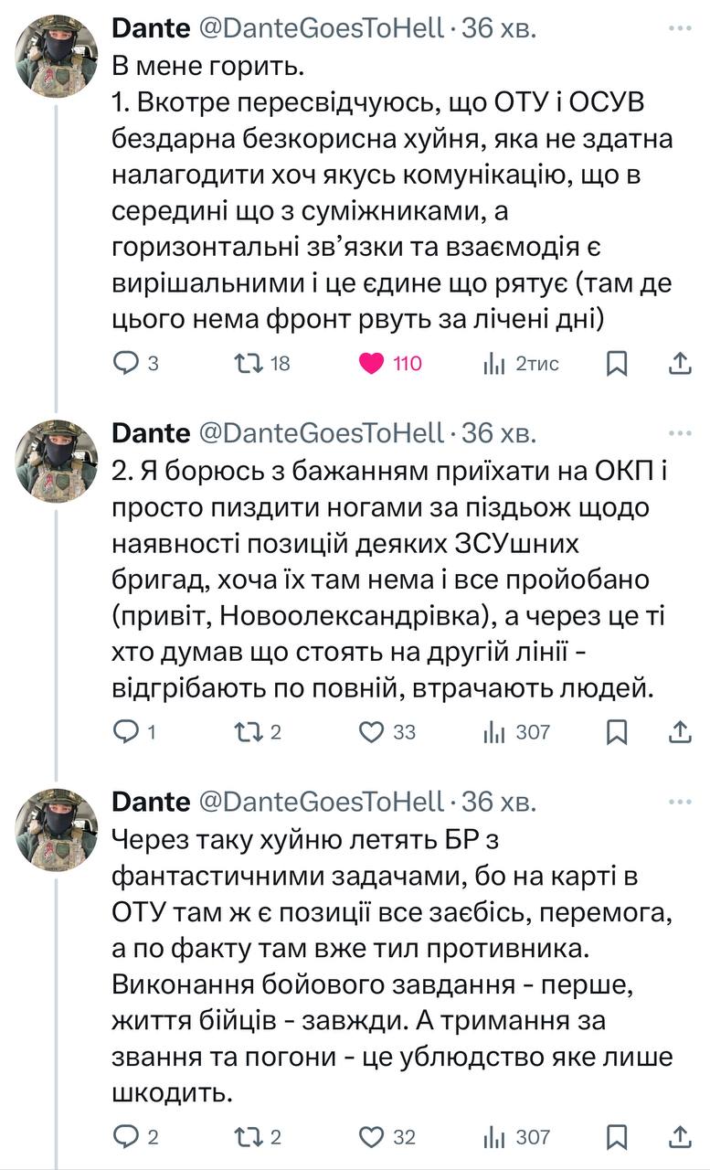Image resolution: width=710 pixels, height=1170 pixels.
Task: Open Dante's profile avatar on the second tweet
Action: pos(57,462)
